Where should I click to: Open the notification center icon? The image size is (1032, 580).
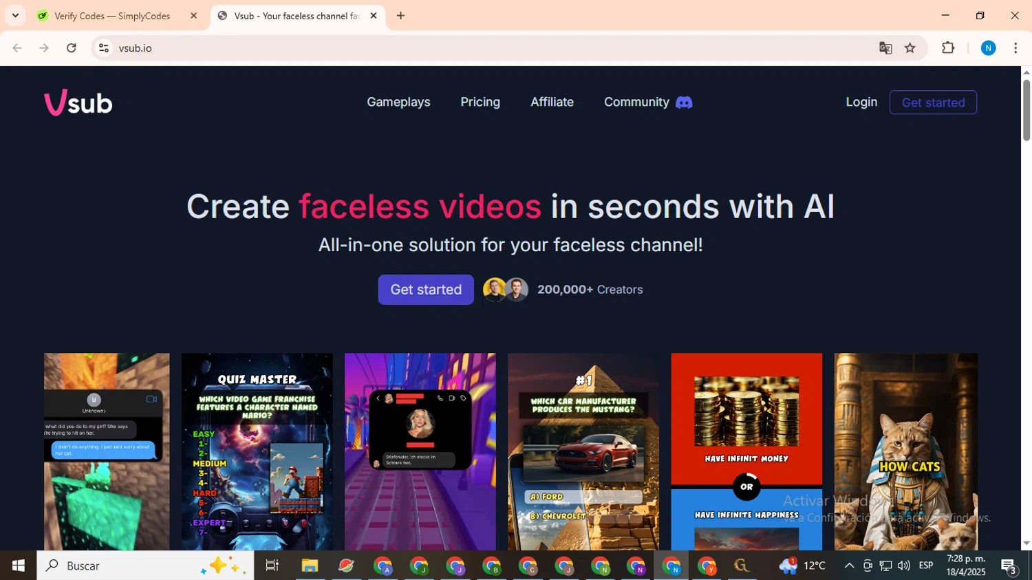click(x=1009, y=566)
